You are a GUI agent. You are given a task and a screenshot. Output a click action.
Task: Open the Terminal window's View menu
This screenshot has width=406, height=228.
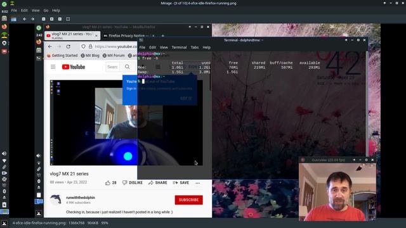(164, 47)
